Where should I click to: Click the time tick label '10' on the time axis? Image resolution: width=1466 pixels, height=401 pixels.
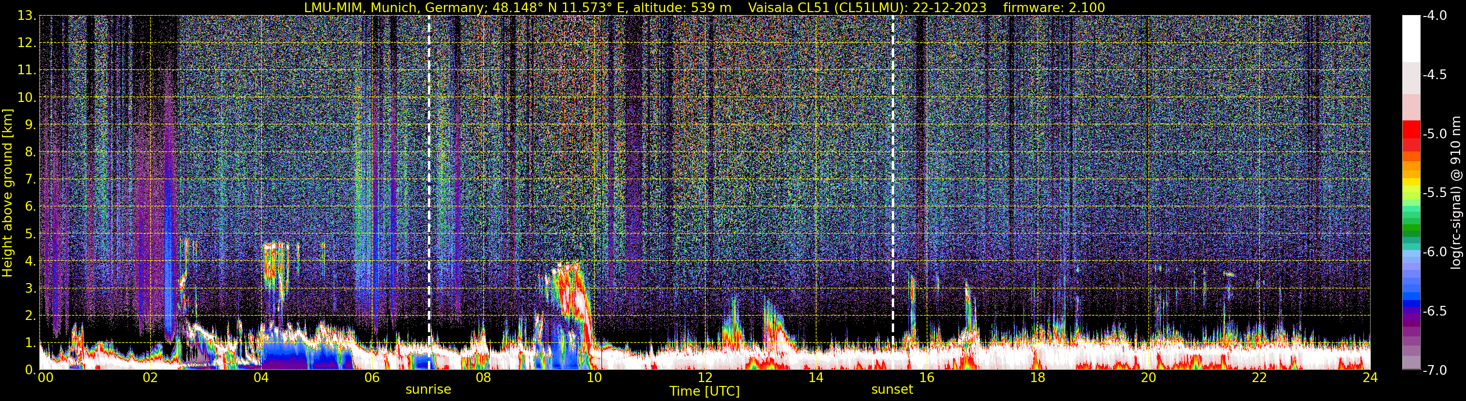point(594,378)
